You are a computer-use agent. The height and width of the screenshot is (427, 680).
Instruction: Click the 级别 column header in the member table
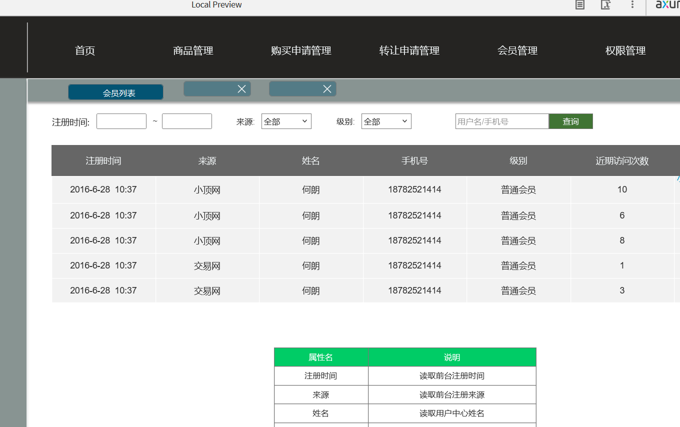click(518, 160)
